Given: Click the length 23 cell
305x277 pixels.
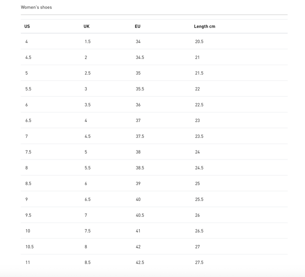Looking at the screenshot, I should tap(197, 121).
